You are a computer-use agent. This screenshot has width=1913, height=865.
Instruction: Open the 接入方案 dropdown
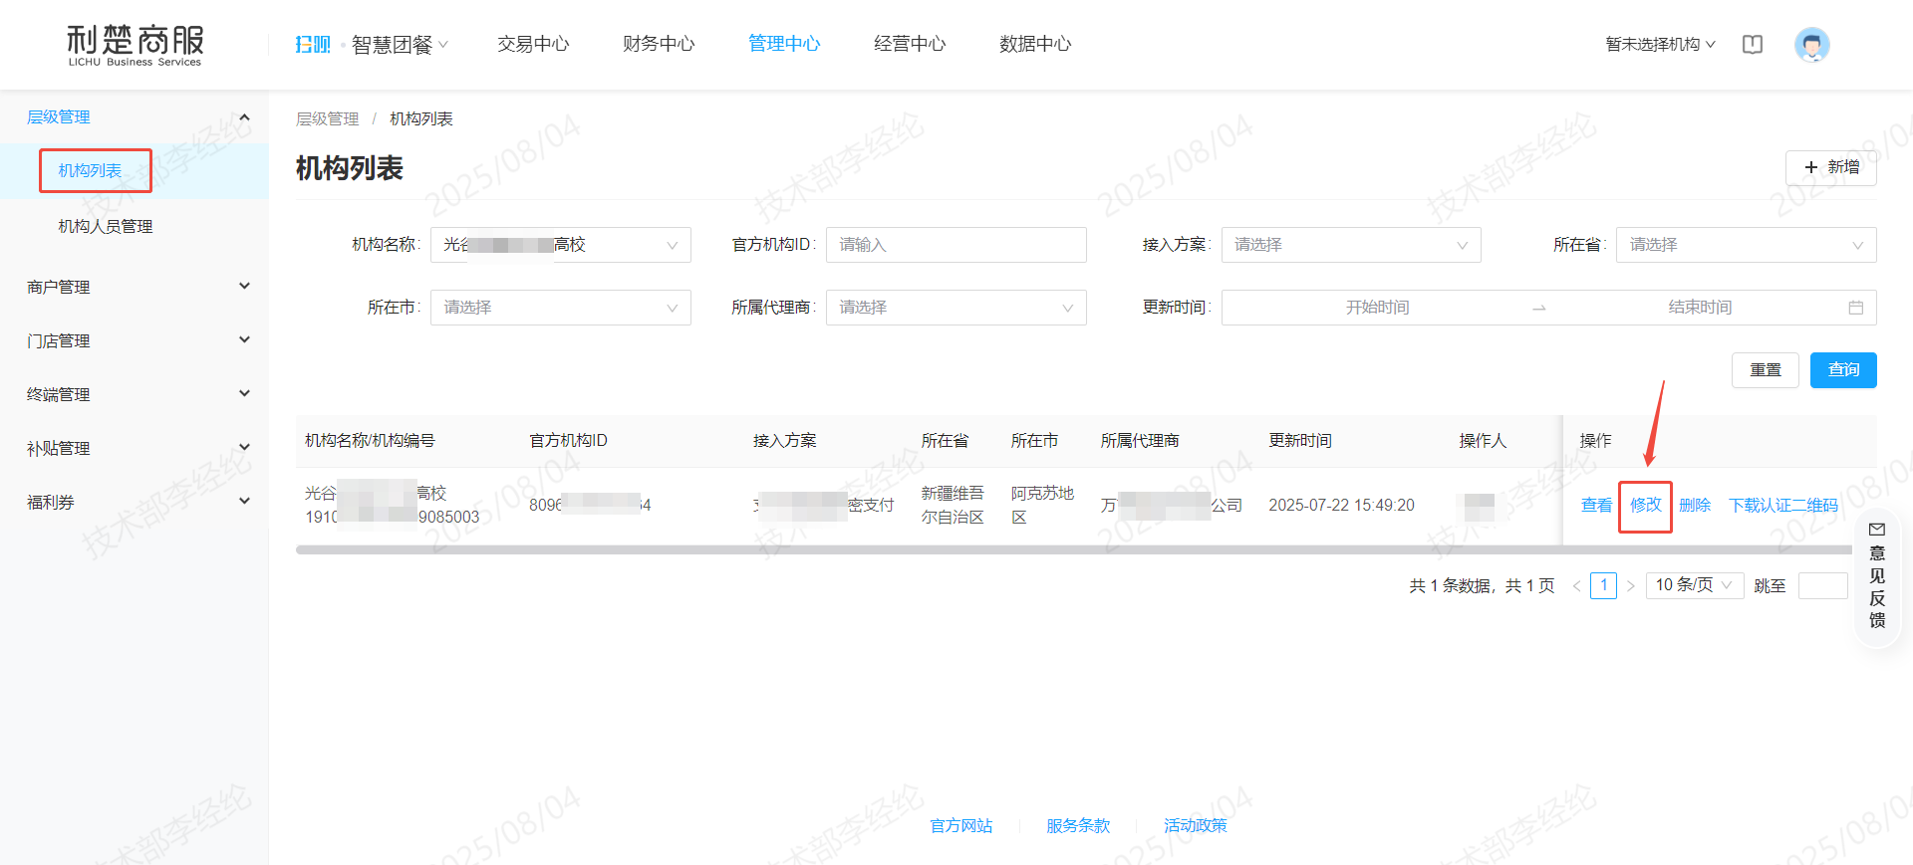[x=1350, y=245]
